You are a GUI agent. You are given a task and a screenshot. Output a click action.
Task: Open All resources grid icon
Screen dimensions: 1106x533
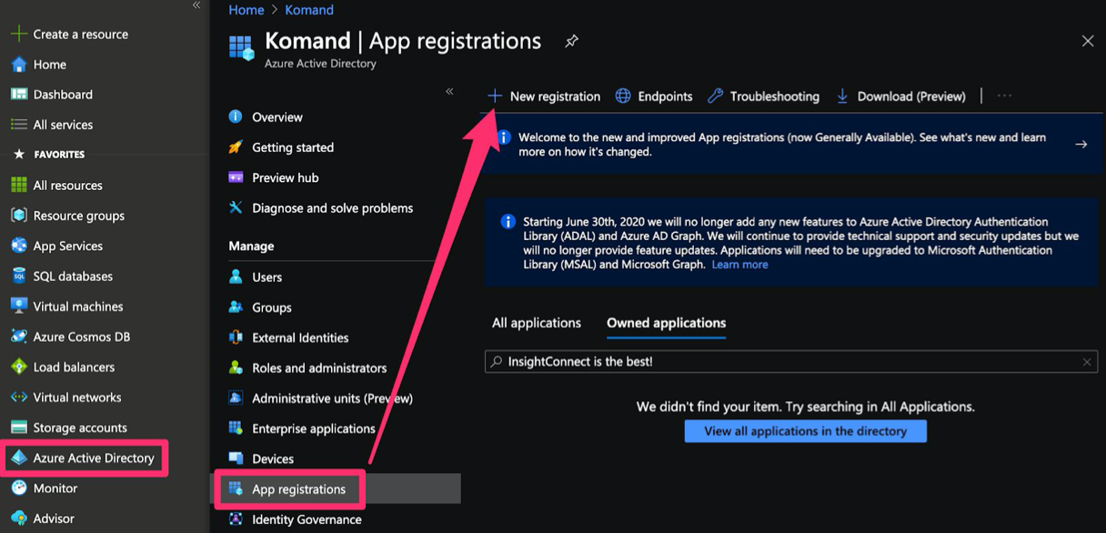[18, 186]
